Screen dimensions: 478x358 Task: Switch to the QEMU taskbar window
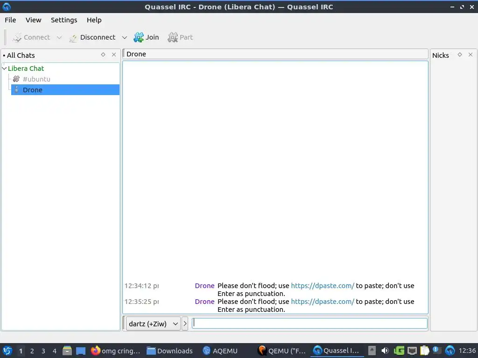click(281, 351)
